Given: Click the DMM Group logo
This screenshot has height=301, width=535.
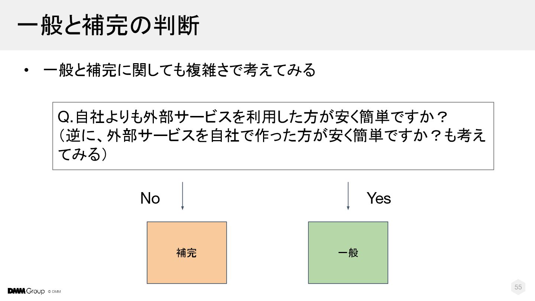Looking at the screenshot, I should pos(26,291).
